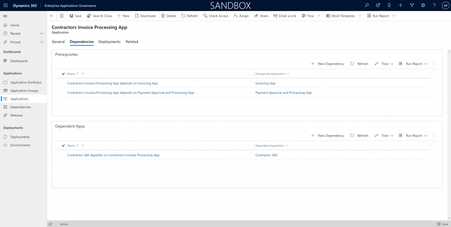The height and width of the screenshot is (227, 451).
Task: Switch to the General tab
Action: tap(58, 42)
